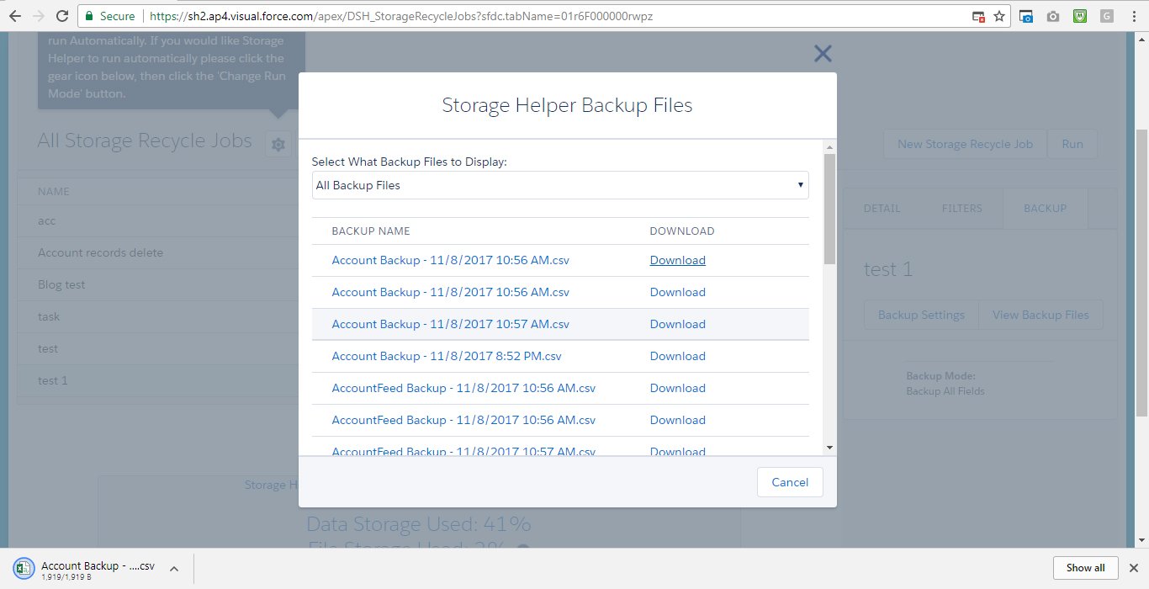Click the BACKUP NAME column header
This screenshot has height=589, width=1149.
click(x=371, y=231)
